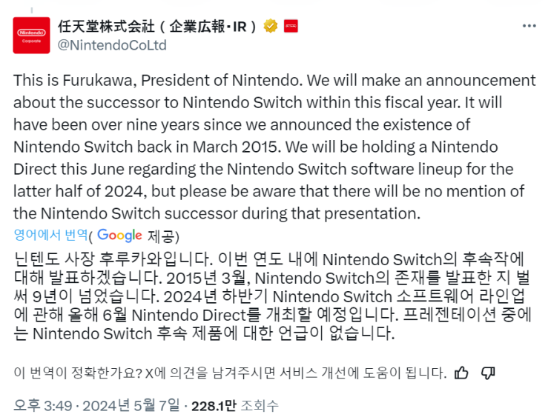The height and width of the screenshot is (420, 551).
Task: Click the thumbs down translation feedback icon
Action: click(488, 372)
